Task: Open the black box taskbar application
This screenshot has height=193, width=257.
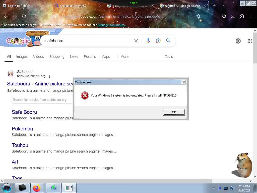Action: coord(22,188)
